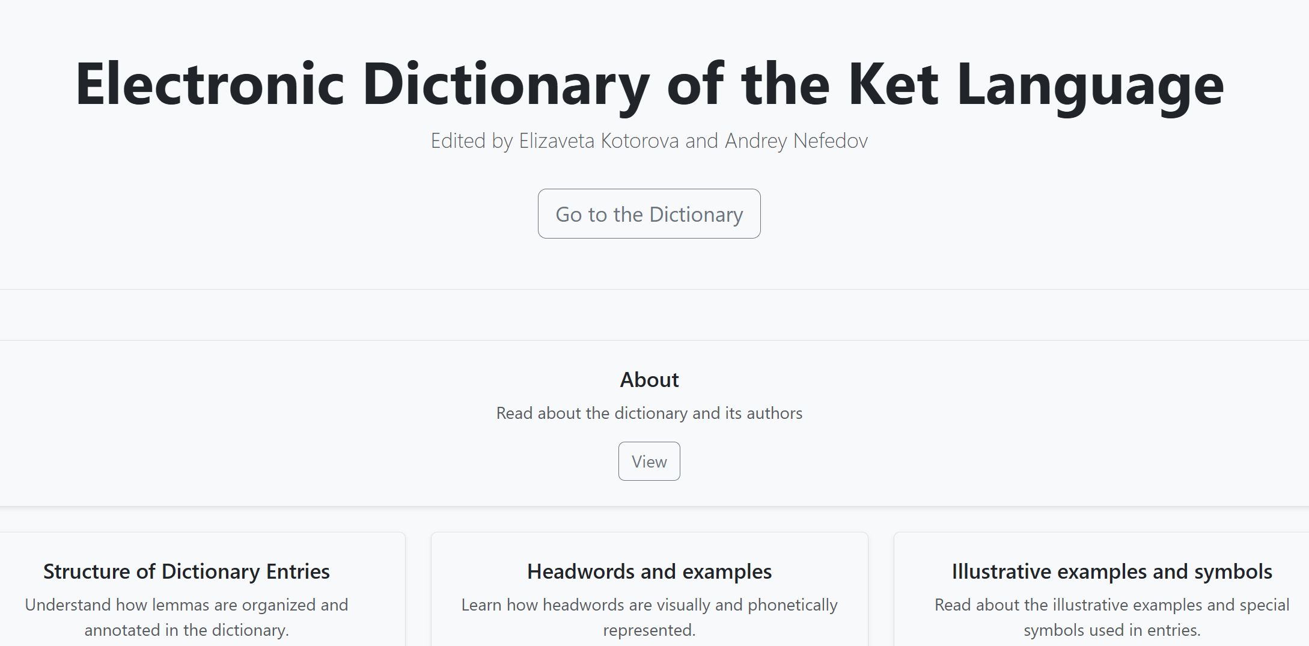Image resolution: width=1309 pixels, height=646 pixels.
Task: Click the "Structure of Dictionary Entries" heading
Action: 186,571
